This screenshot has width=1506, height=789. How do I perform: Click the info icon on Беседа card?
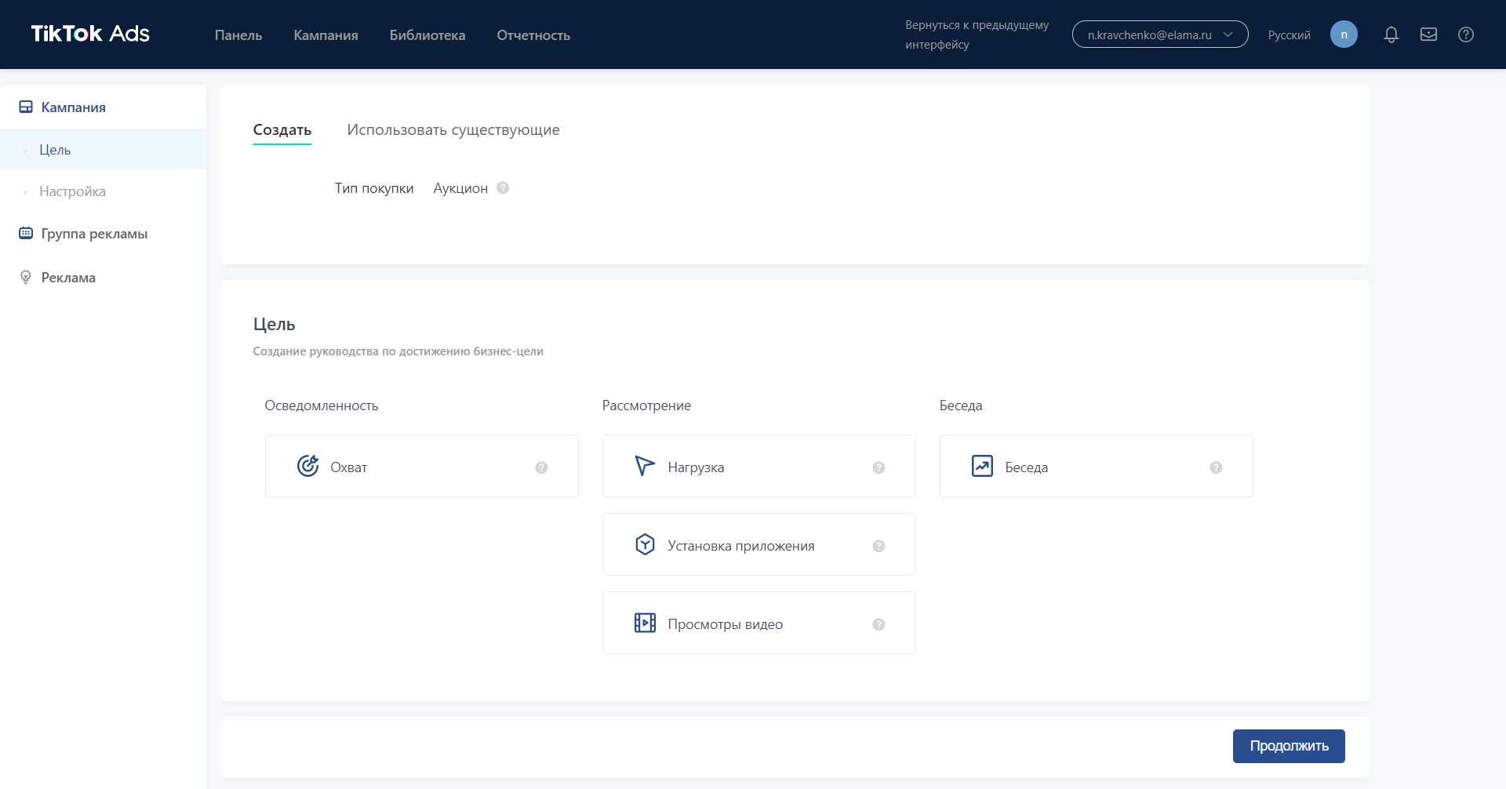point(1216,467)
